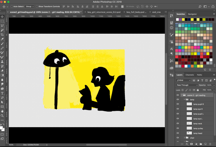
Task: Expand the chair layer group
Action: (x=184, y=138)
